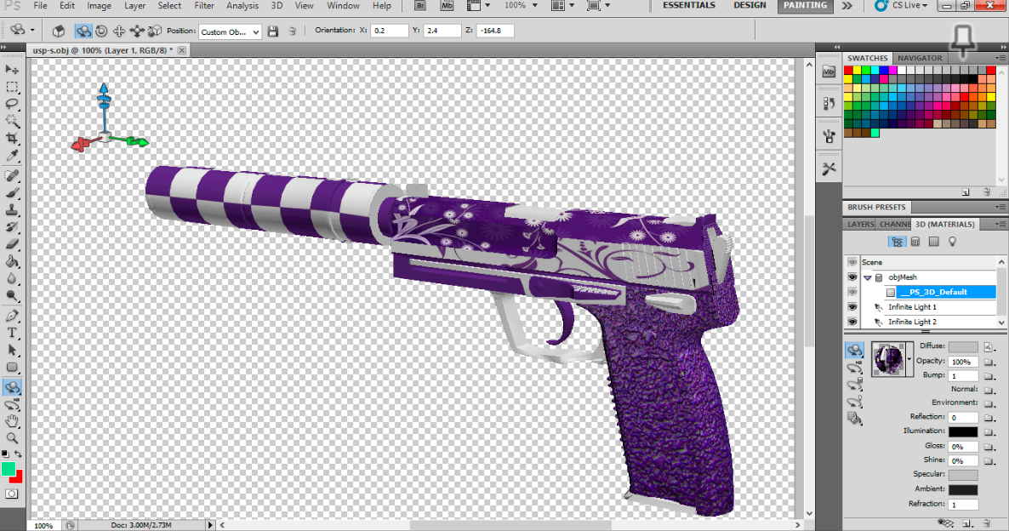1009x531 pixels.
Task: Filter 3D panel by whole scene
Action: pos(897,242)
